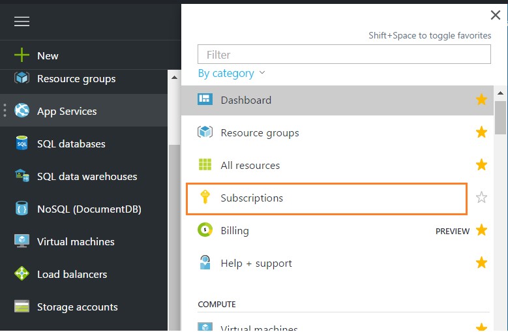The width and height of the screenshot is (508, 332).
Task: Select the Subscriptions key icon
Action: click(x=205, y=198)
